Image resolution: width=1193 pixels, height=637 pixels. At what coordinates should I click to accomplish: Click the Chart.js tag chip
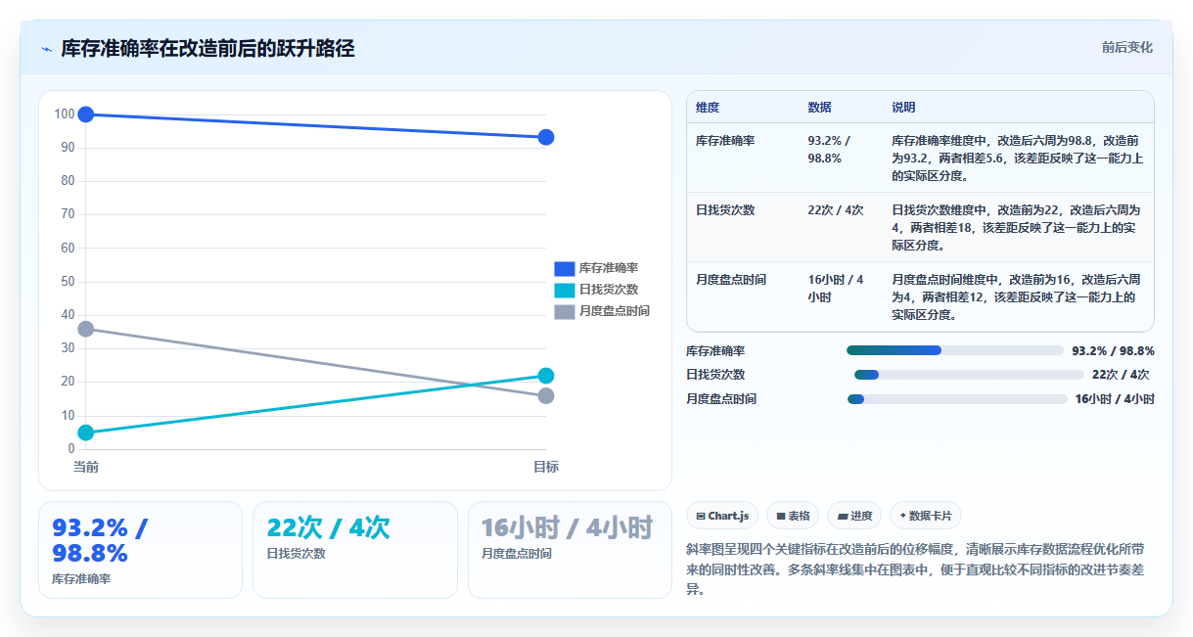(722, 516)
